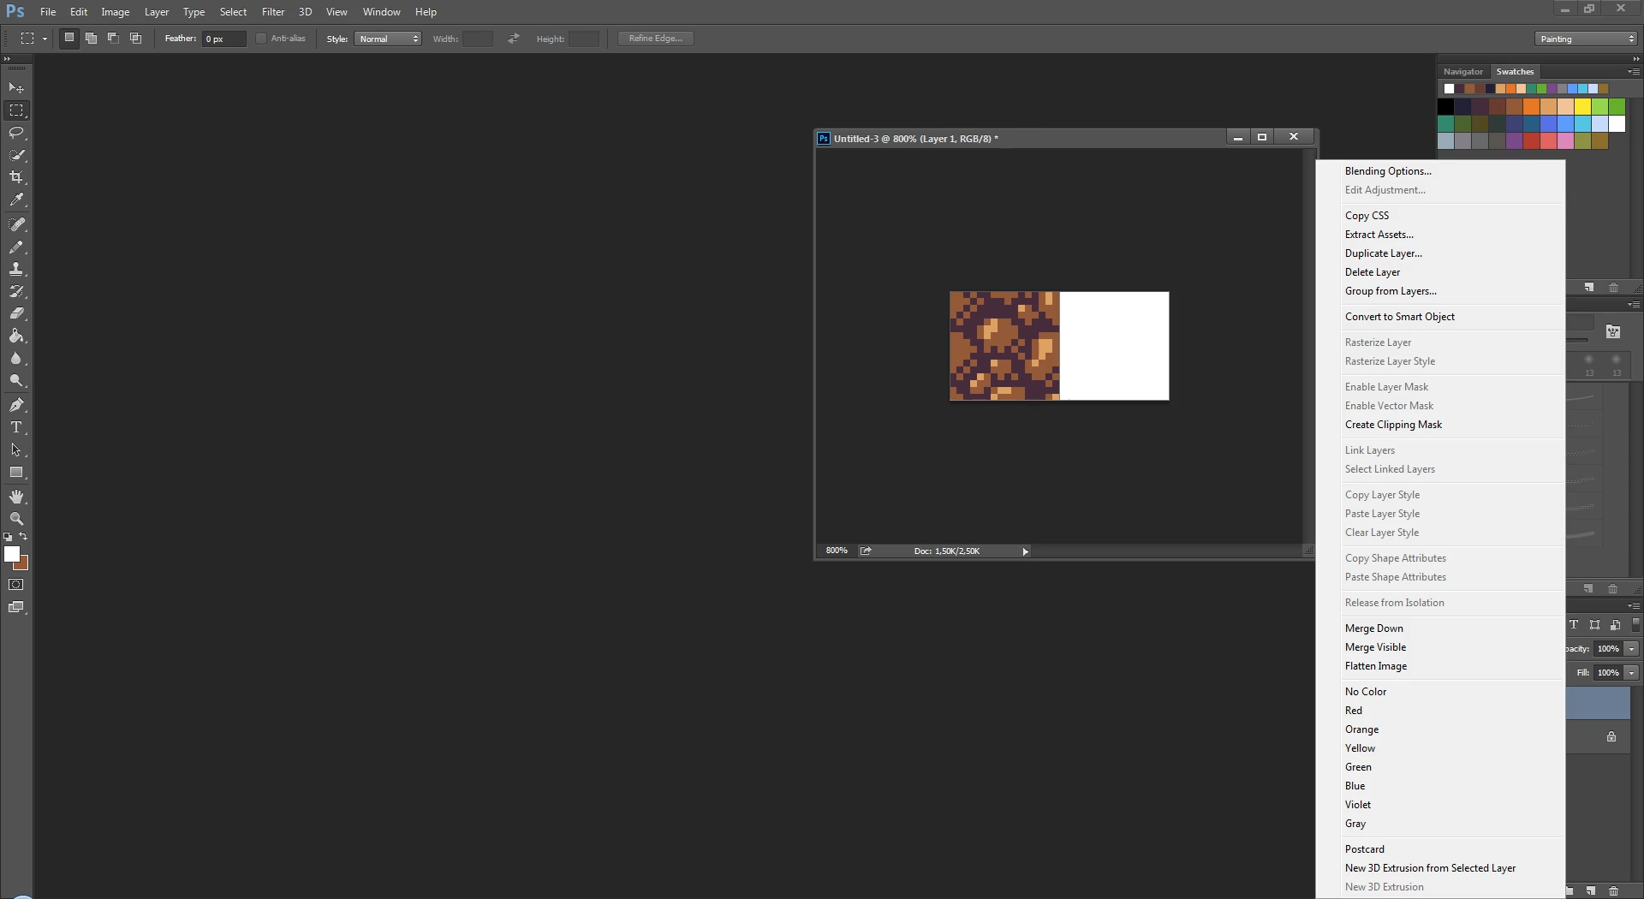Choose Blending Options from context menu

1388,171
